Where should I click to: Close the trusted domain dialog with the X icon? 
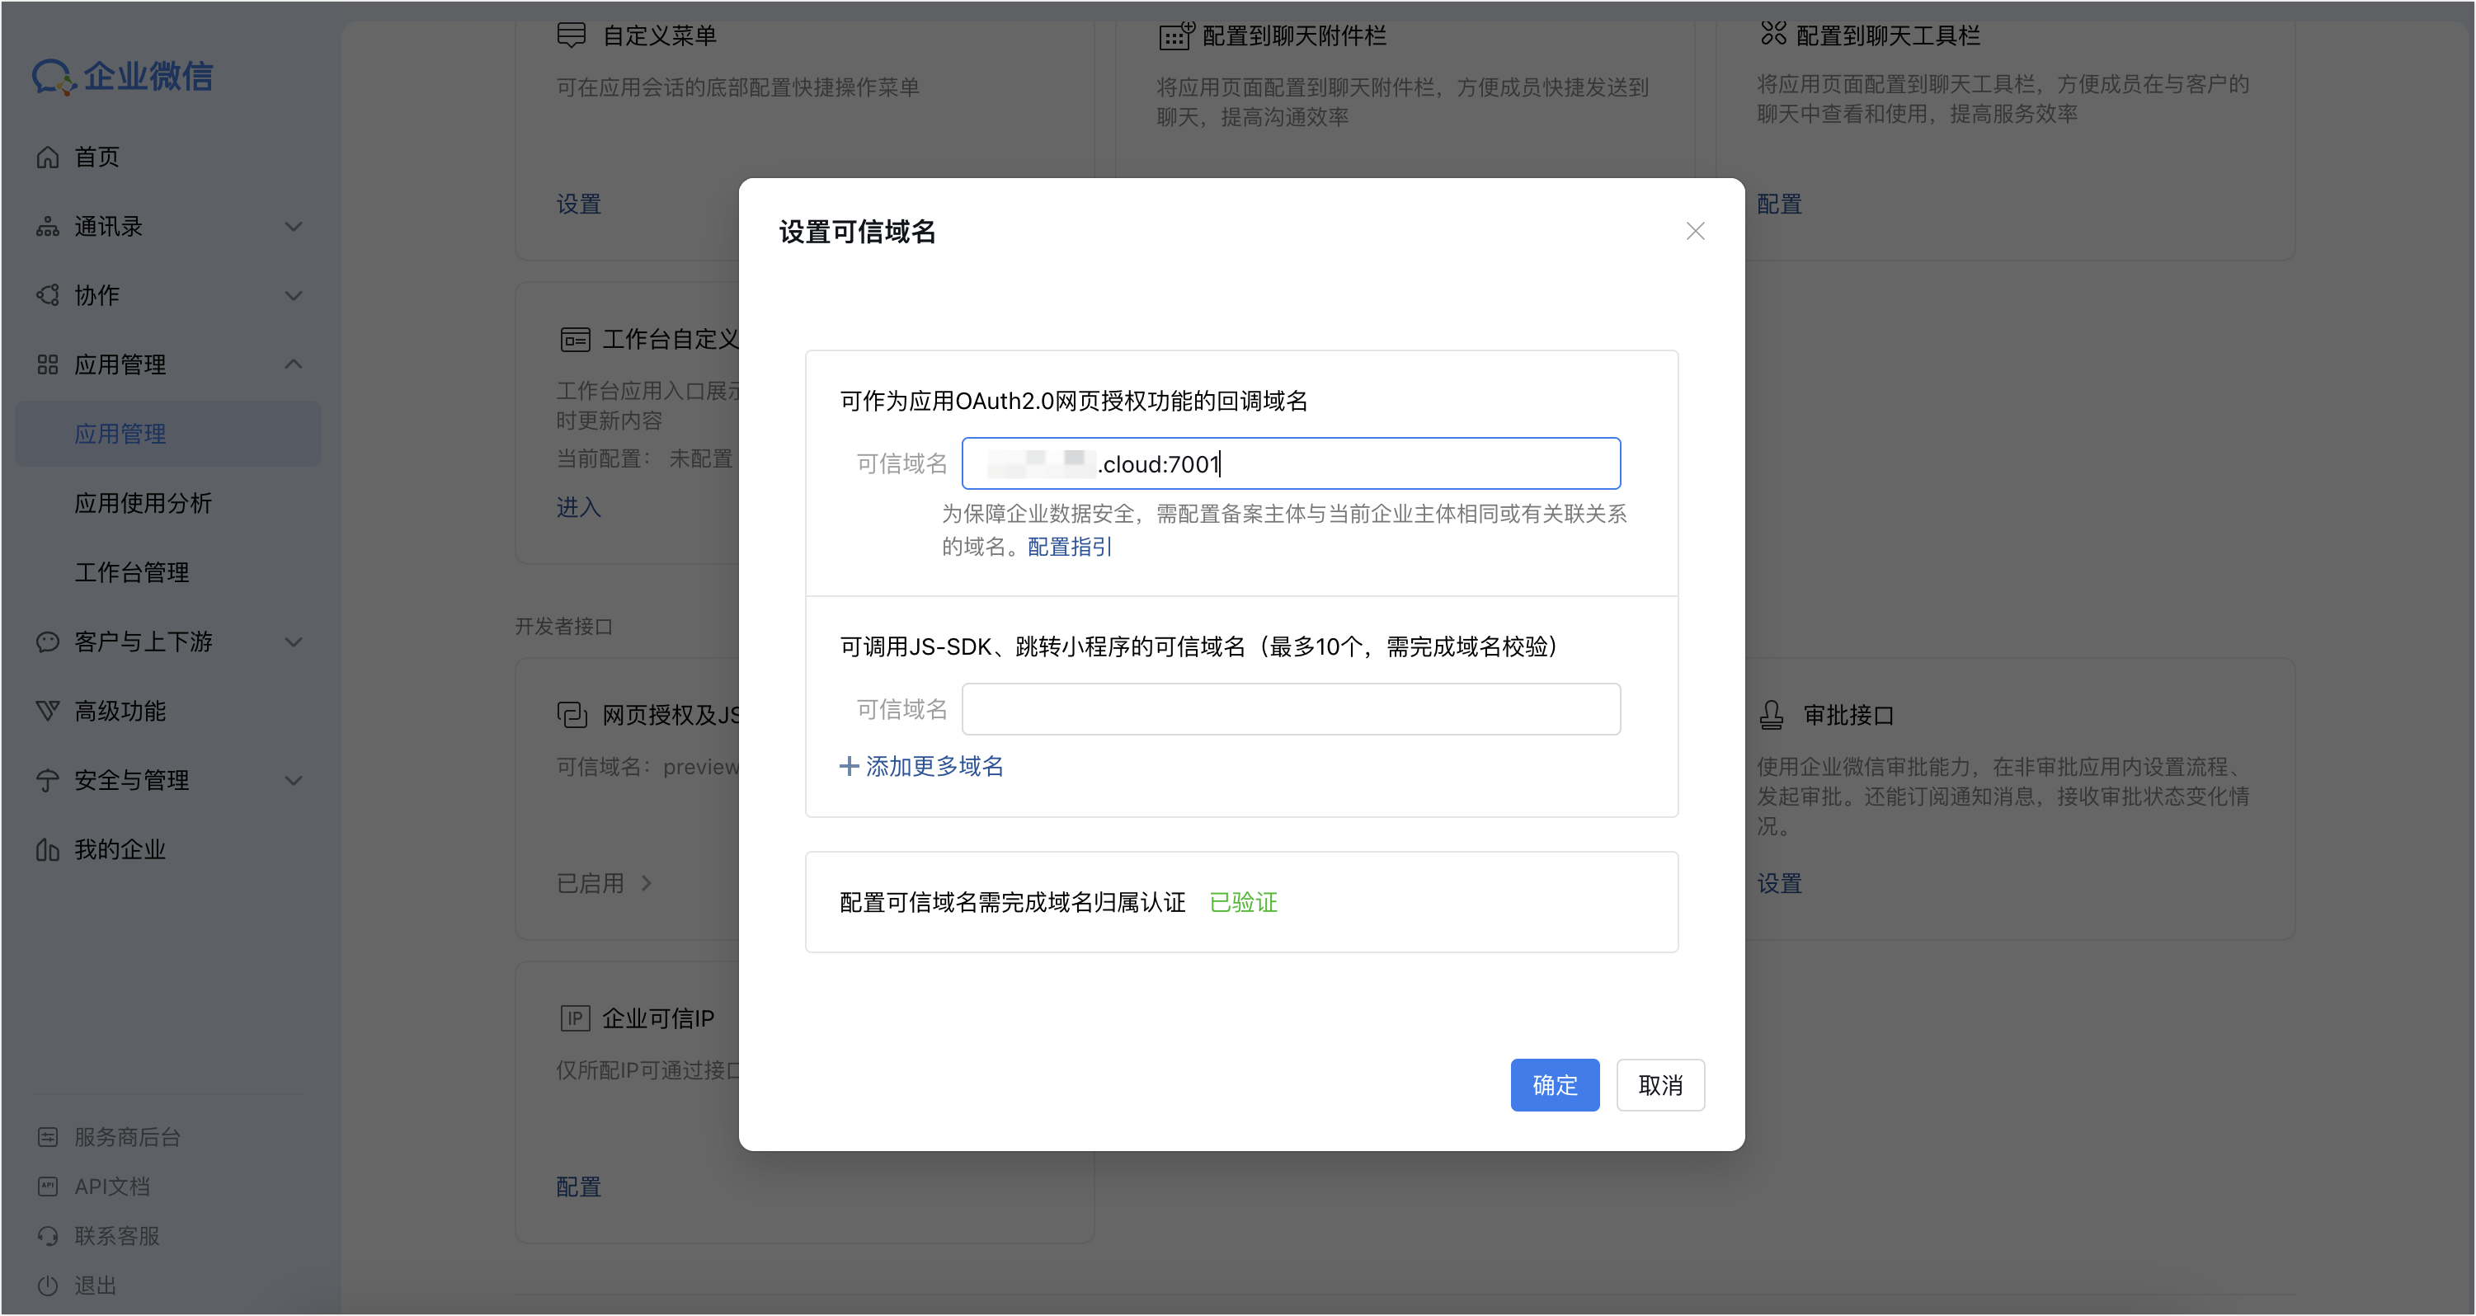tap(1695, 232)
